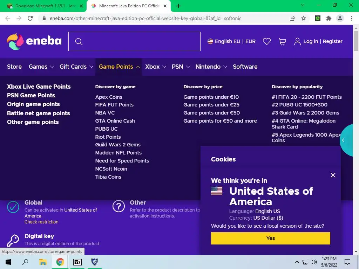This screenshot has width=359, height=269.
Task: Click the Digital key icon
Action: 13,240
